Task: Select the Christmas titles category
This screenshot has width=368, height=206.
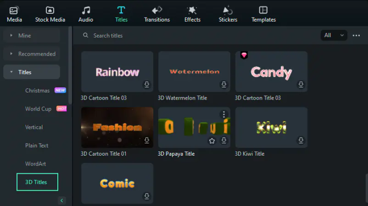Action: [38, 90]
